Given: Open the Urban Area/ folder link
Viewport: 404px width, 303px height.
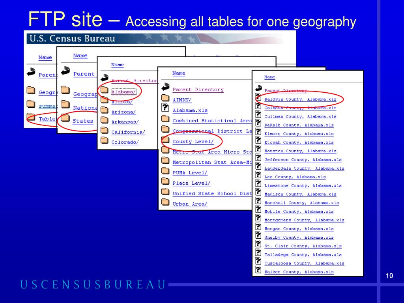Looking at the screenshot, I should pyautogui.click(x=190, y=204).
